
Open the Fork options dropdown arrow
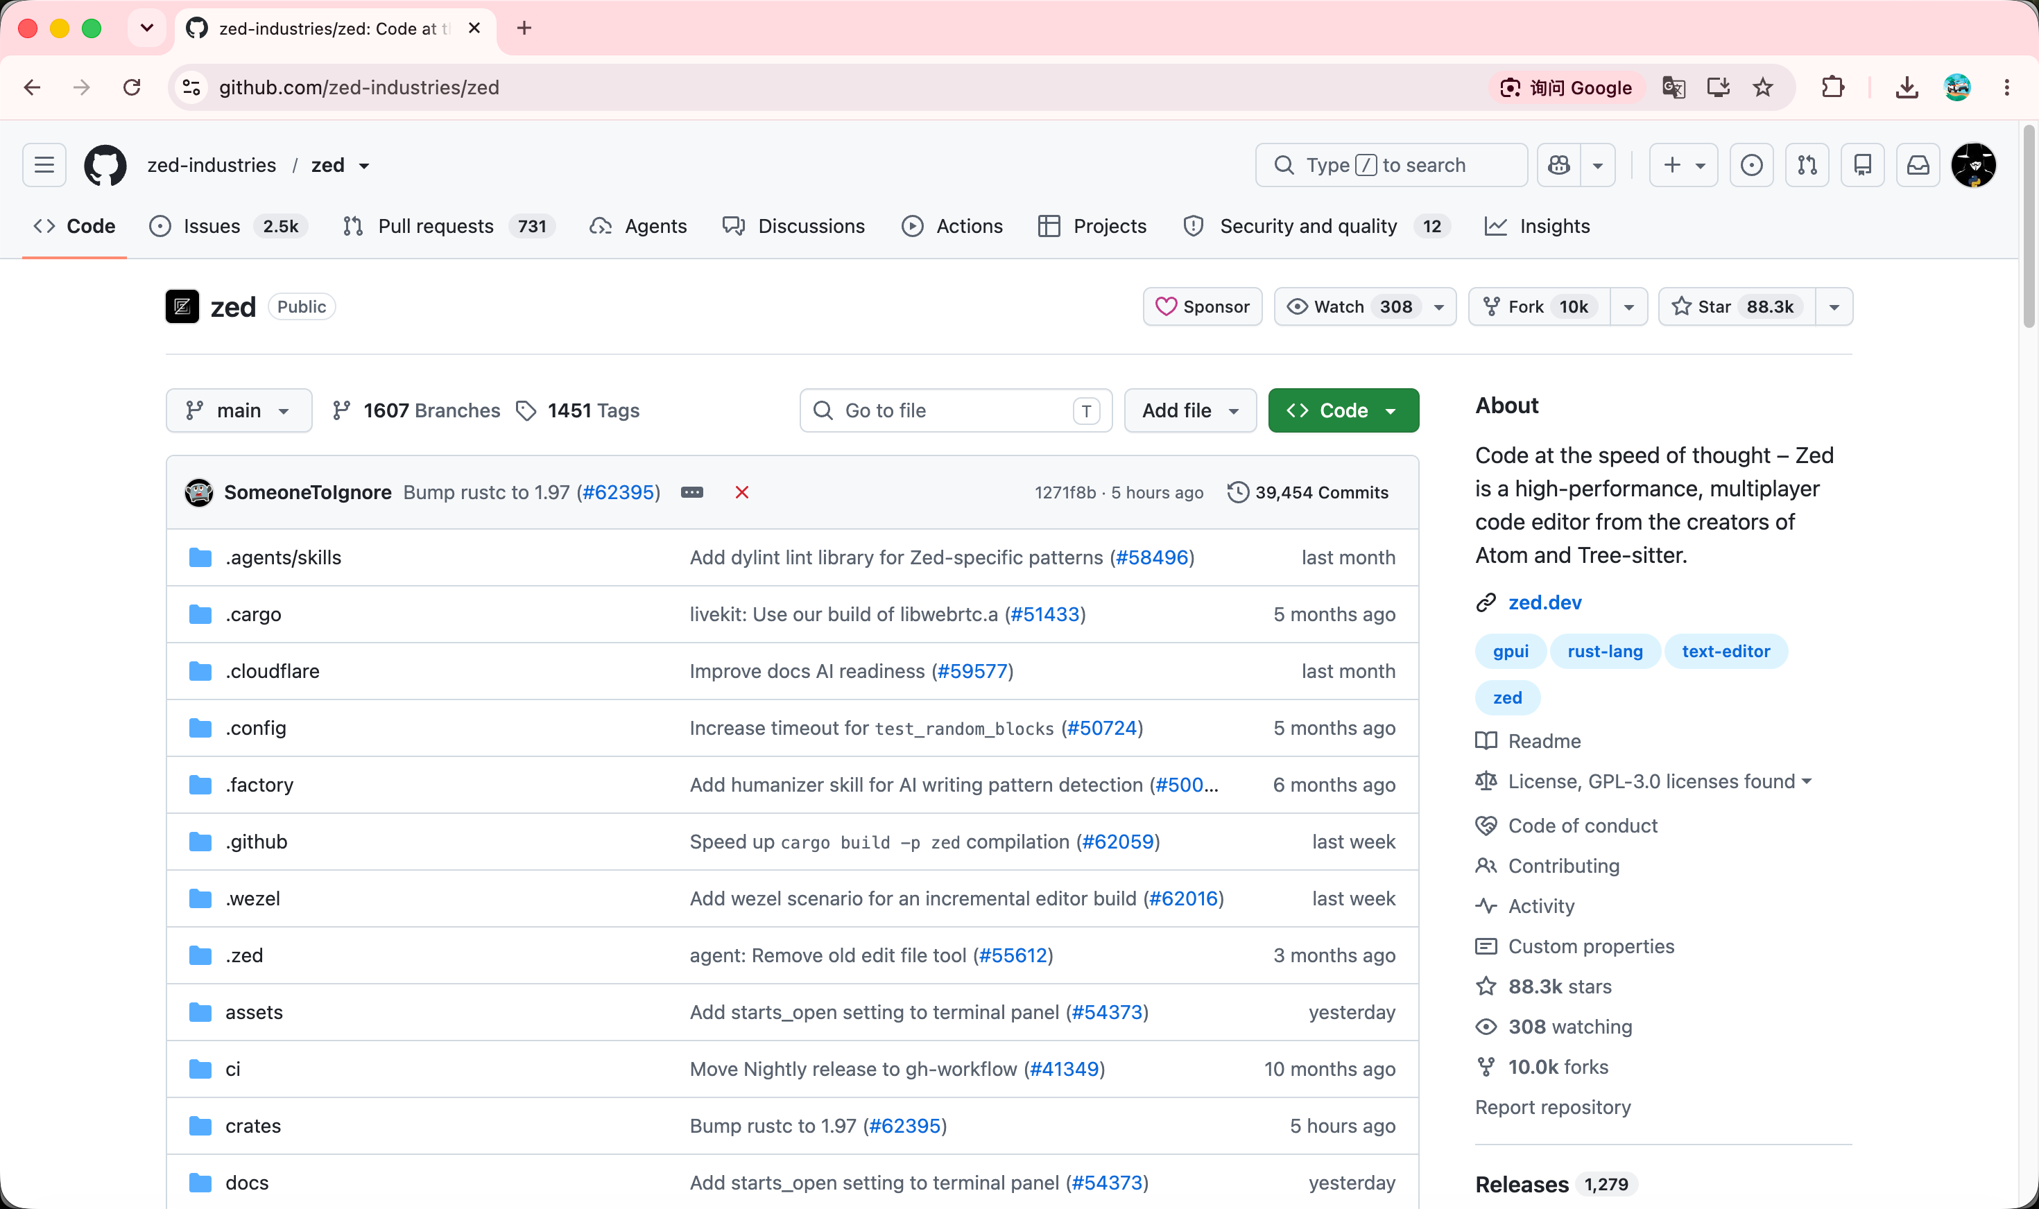1628,307
